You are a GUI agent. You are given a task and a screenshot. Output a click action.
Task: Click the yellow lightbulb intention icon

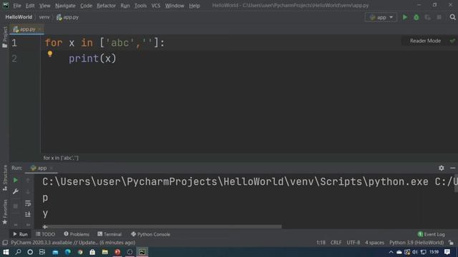[x=50, y=54]
